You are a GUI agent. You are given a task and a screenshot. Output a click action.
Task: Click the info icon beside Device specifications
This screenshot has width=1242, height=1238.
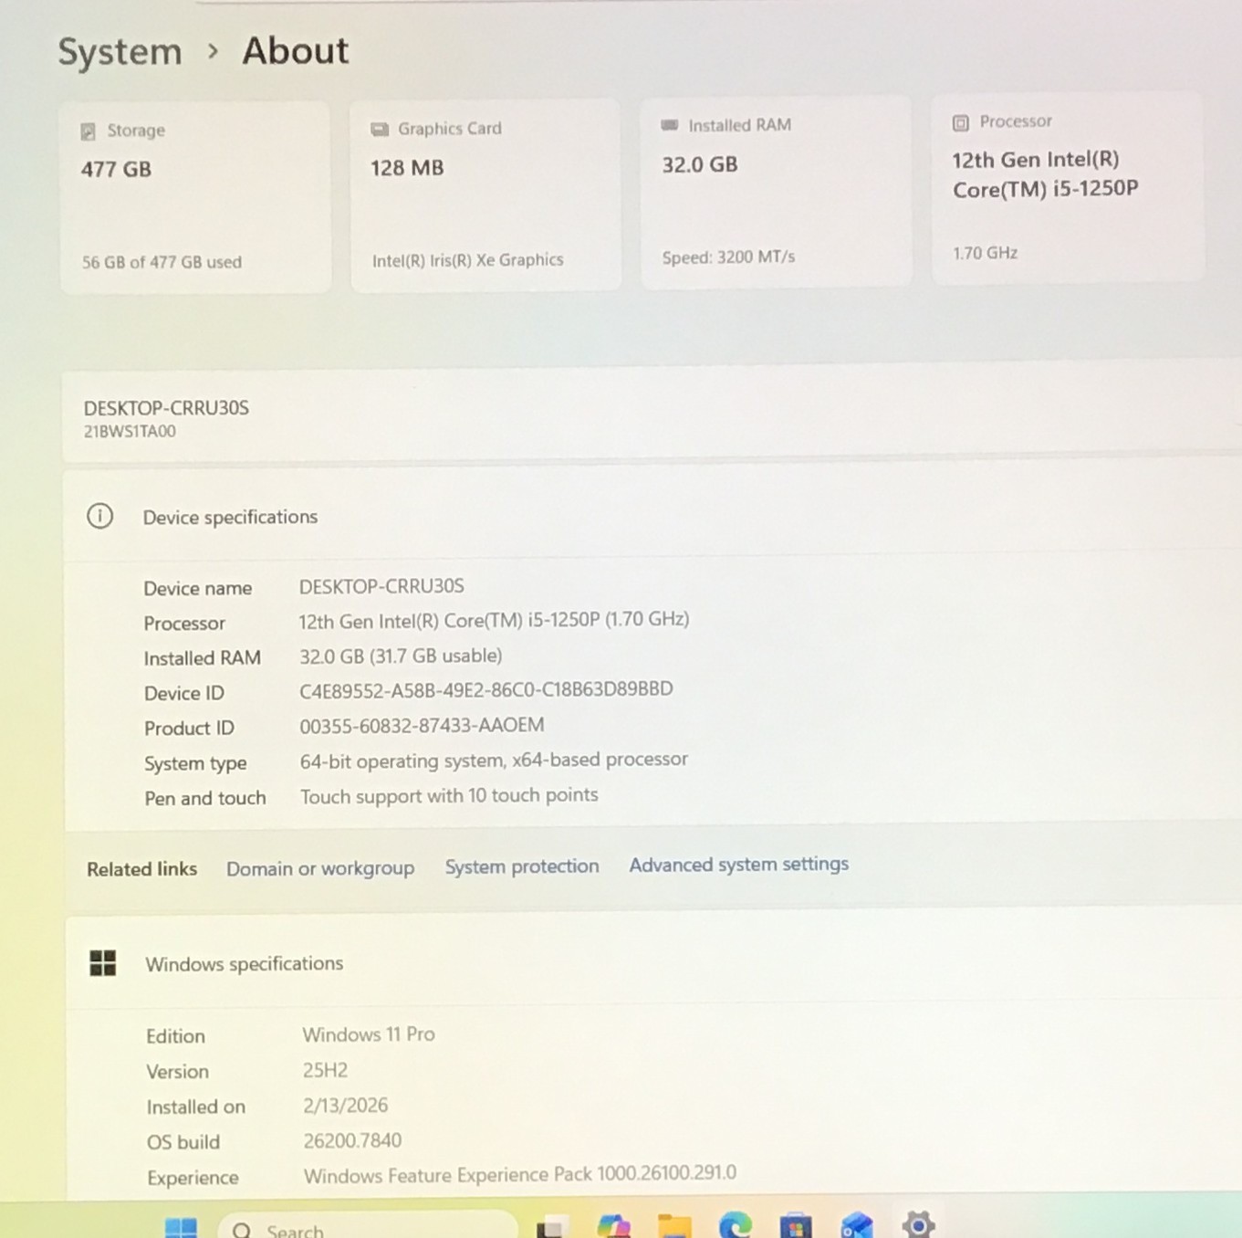[100, 517]
